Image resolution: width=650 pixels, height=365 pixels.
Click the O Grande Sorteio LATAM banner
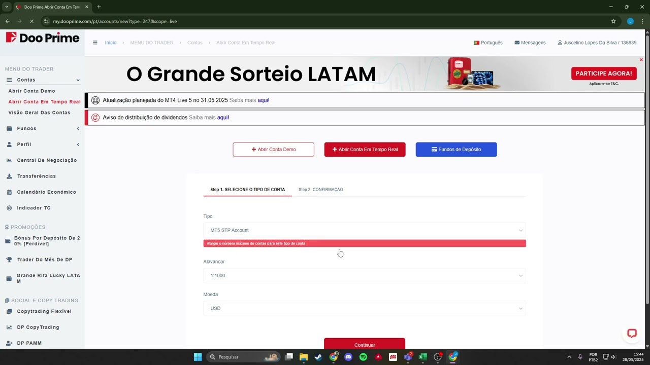pyautogui.click(x=365, y=74)
